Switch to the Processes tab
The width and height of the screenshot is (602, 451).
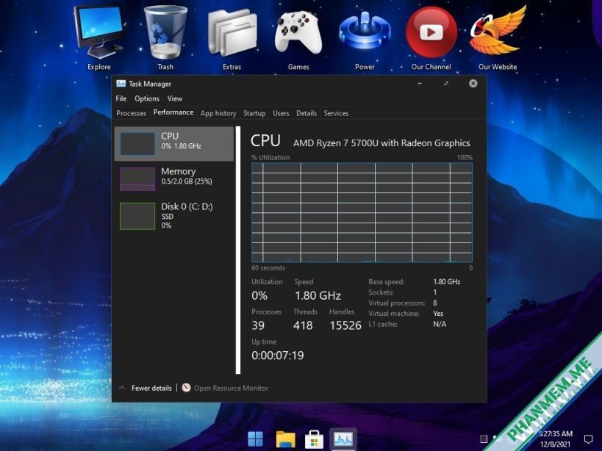pos(132,113)
